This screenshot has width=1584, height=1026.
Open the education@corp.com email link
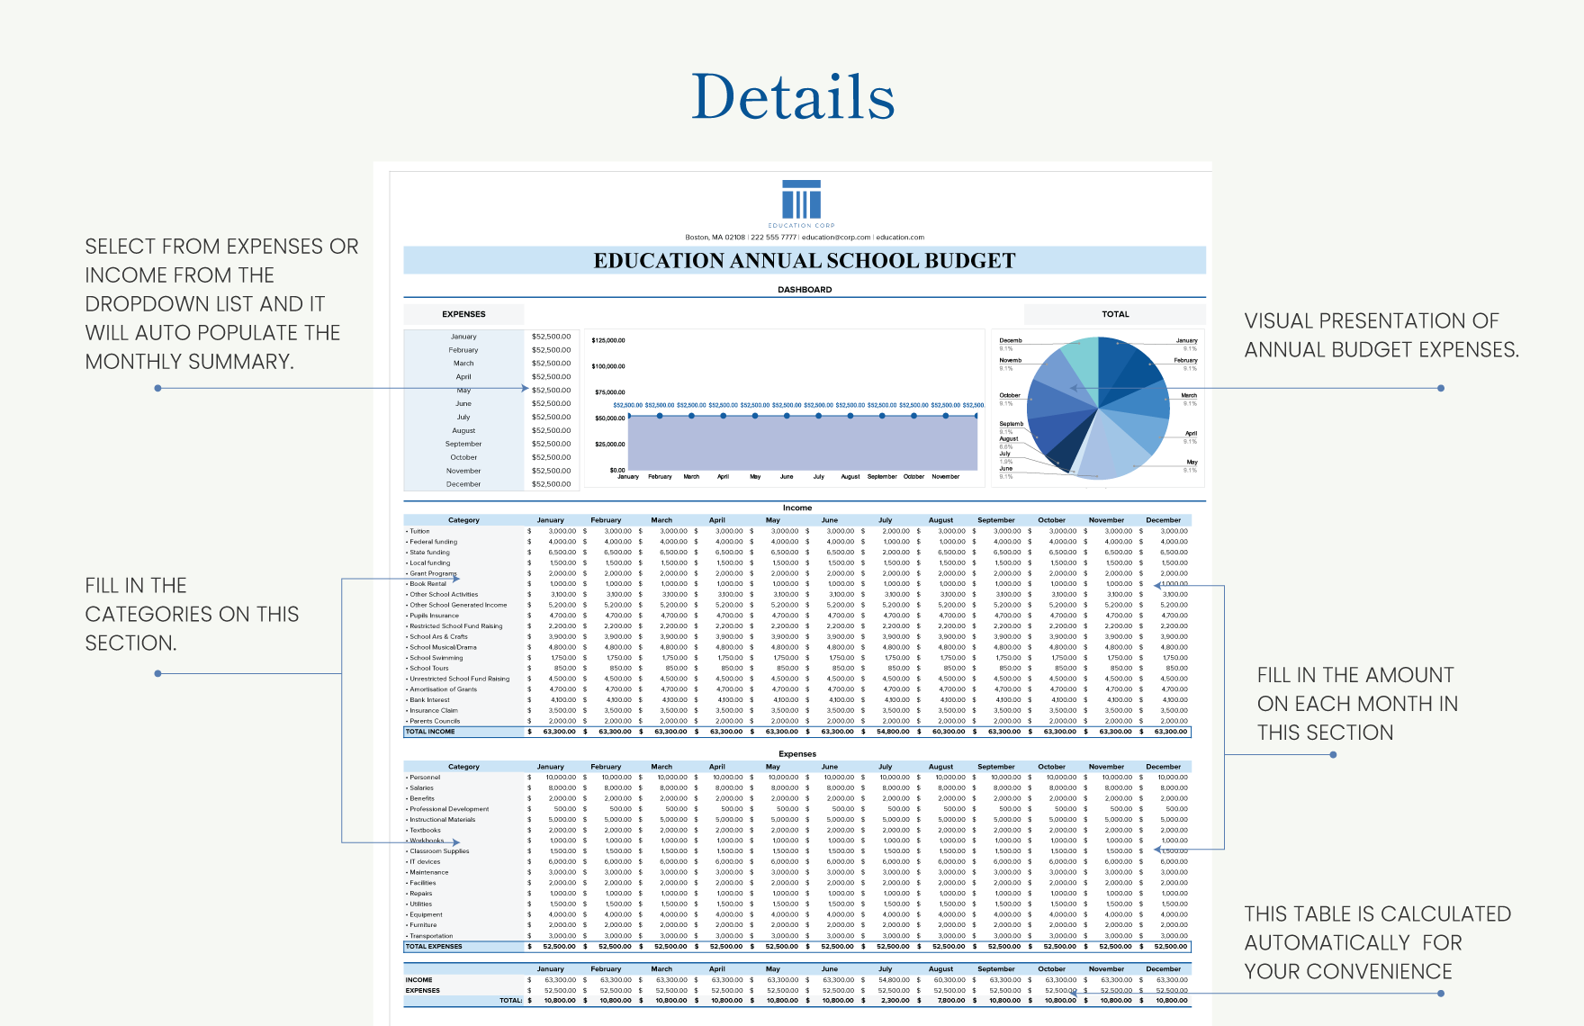[x=836, y=238]
